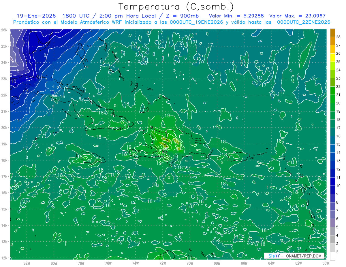Click the '82W' longitude axis label
The image size is (346, 267).
(27, 263)
